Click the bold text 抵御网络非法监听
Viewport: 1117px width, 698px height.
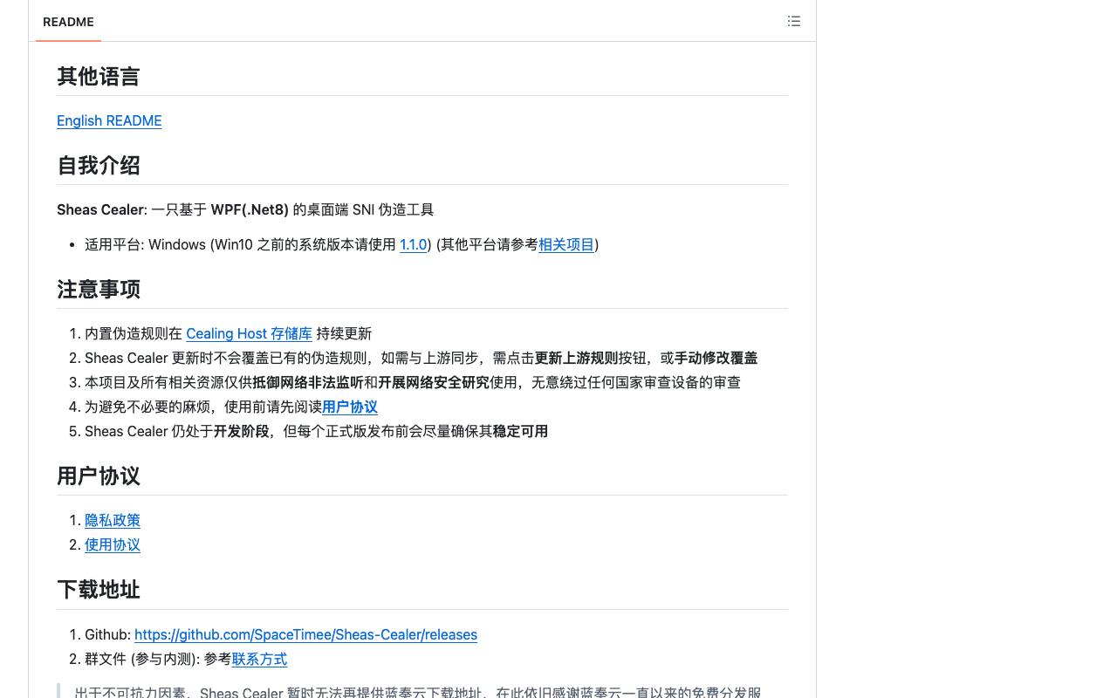[x=308, y=382]
